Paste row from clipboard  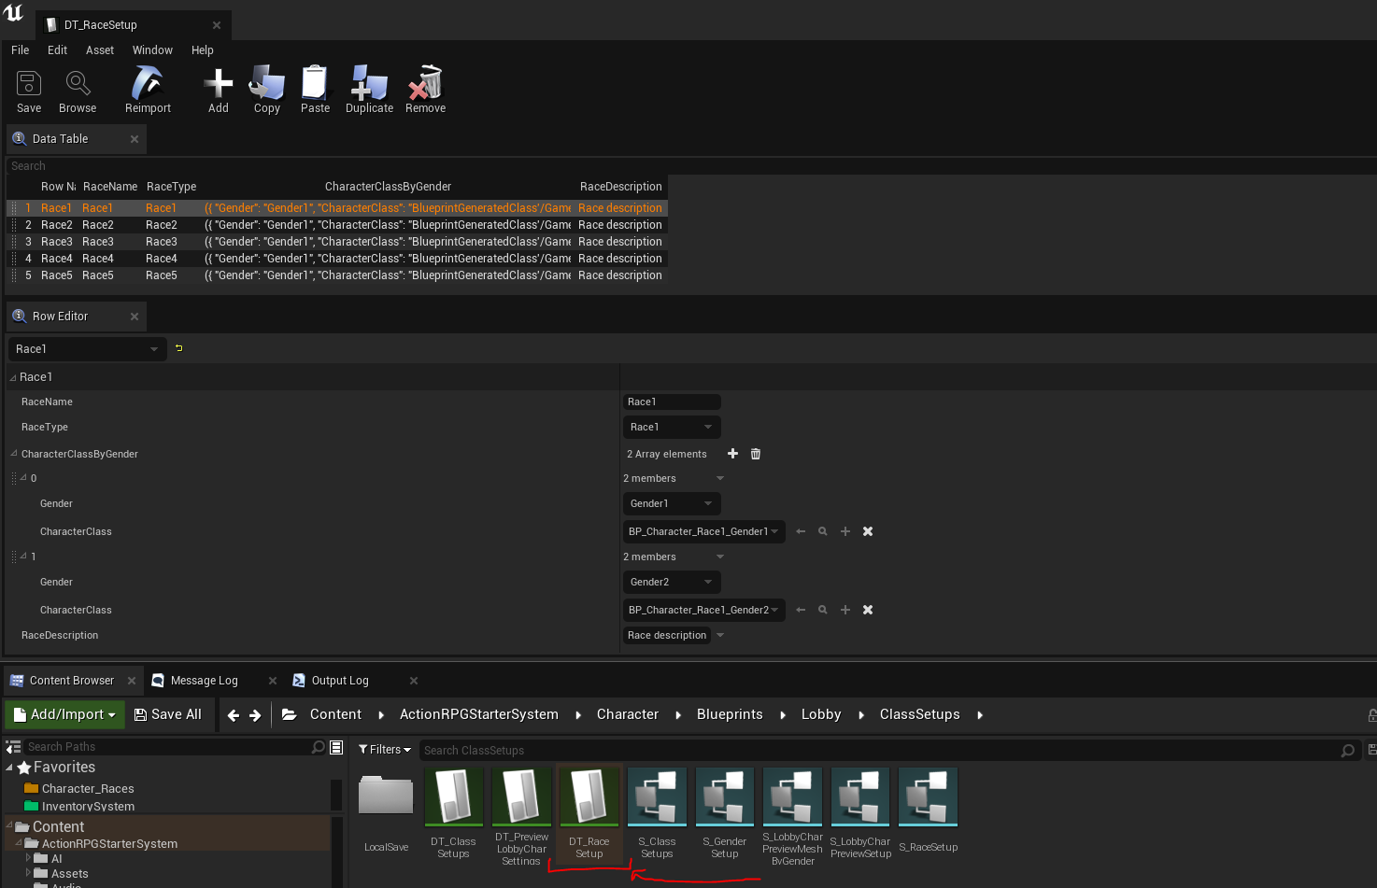pos(315,91)
